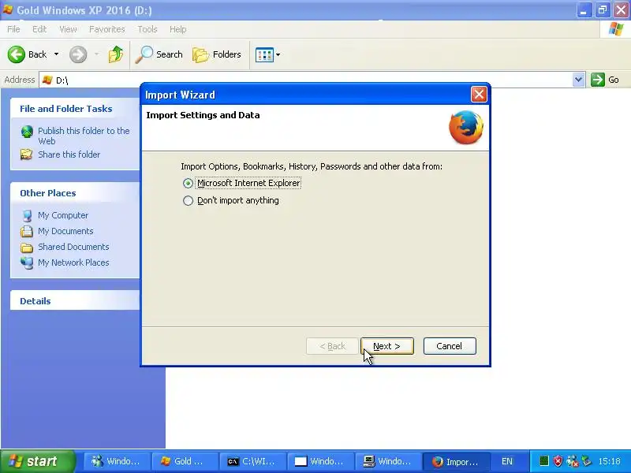
Task: Click the drive icon in the Address bar
Action: click(x=47, y=80)
